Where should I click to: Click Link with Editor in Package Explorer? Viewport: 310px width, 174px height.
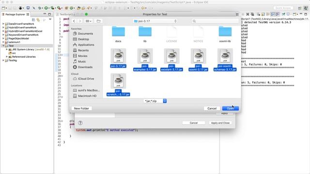38,20
